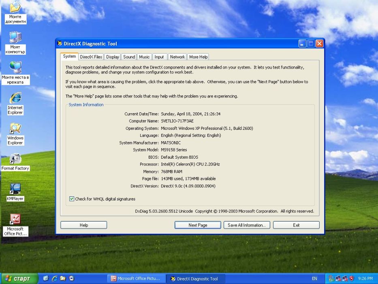Click the EN language indicator in the taskbar
The height and width of the screenshot is (284, 378).
pyautogui.click(x=314, y=278)
